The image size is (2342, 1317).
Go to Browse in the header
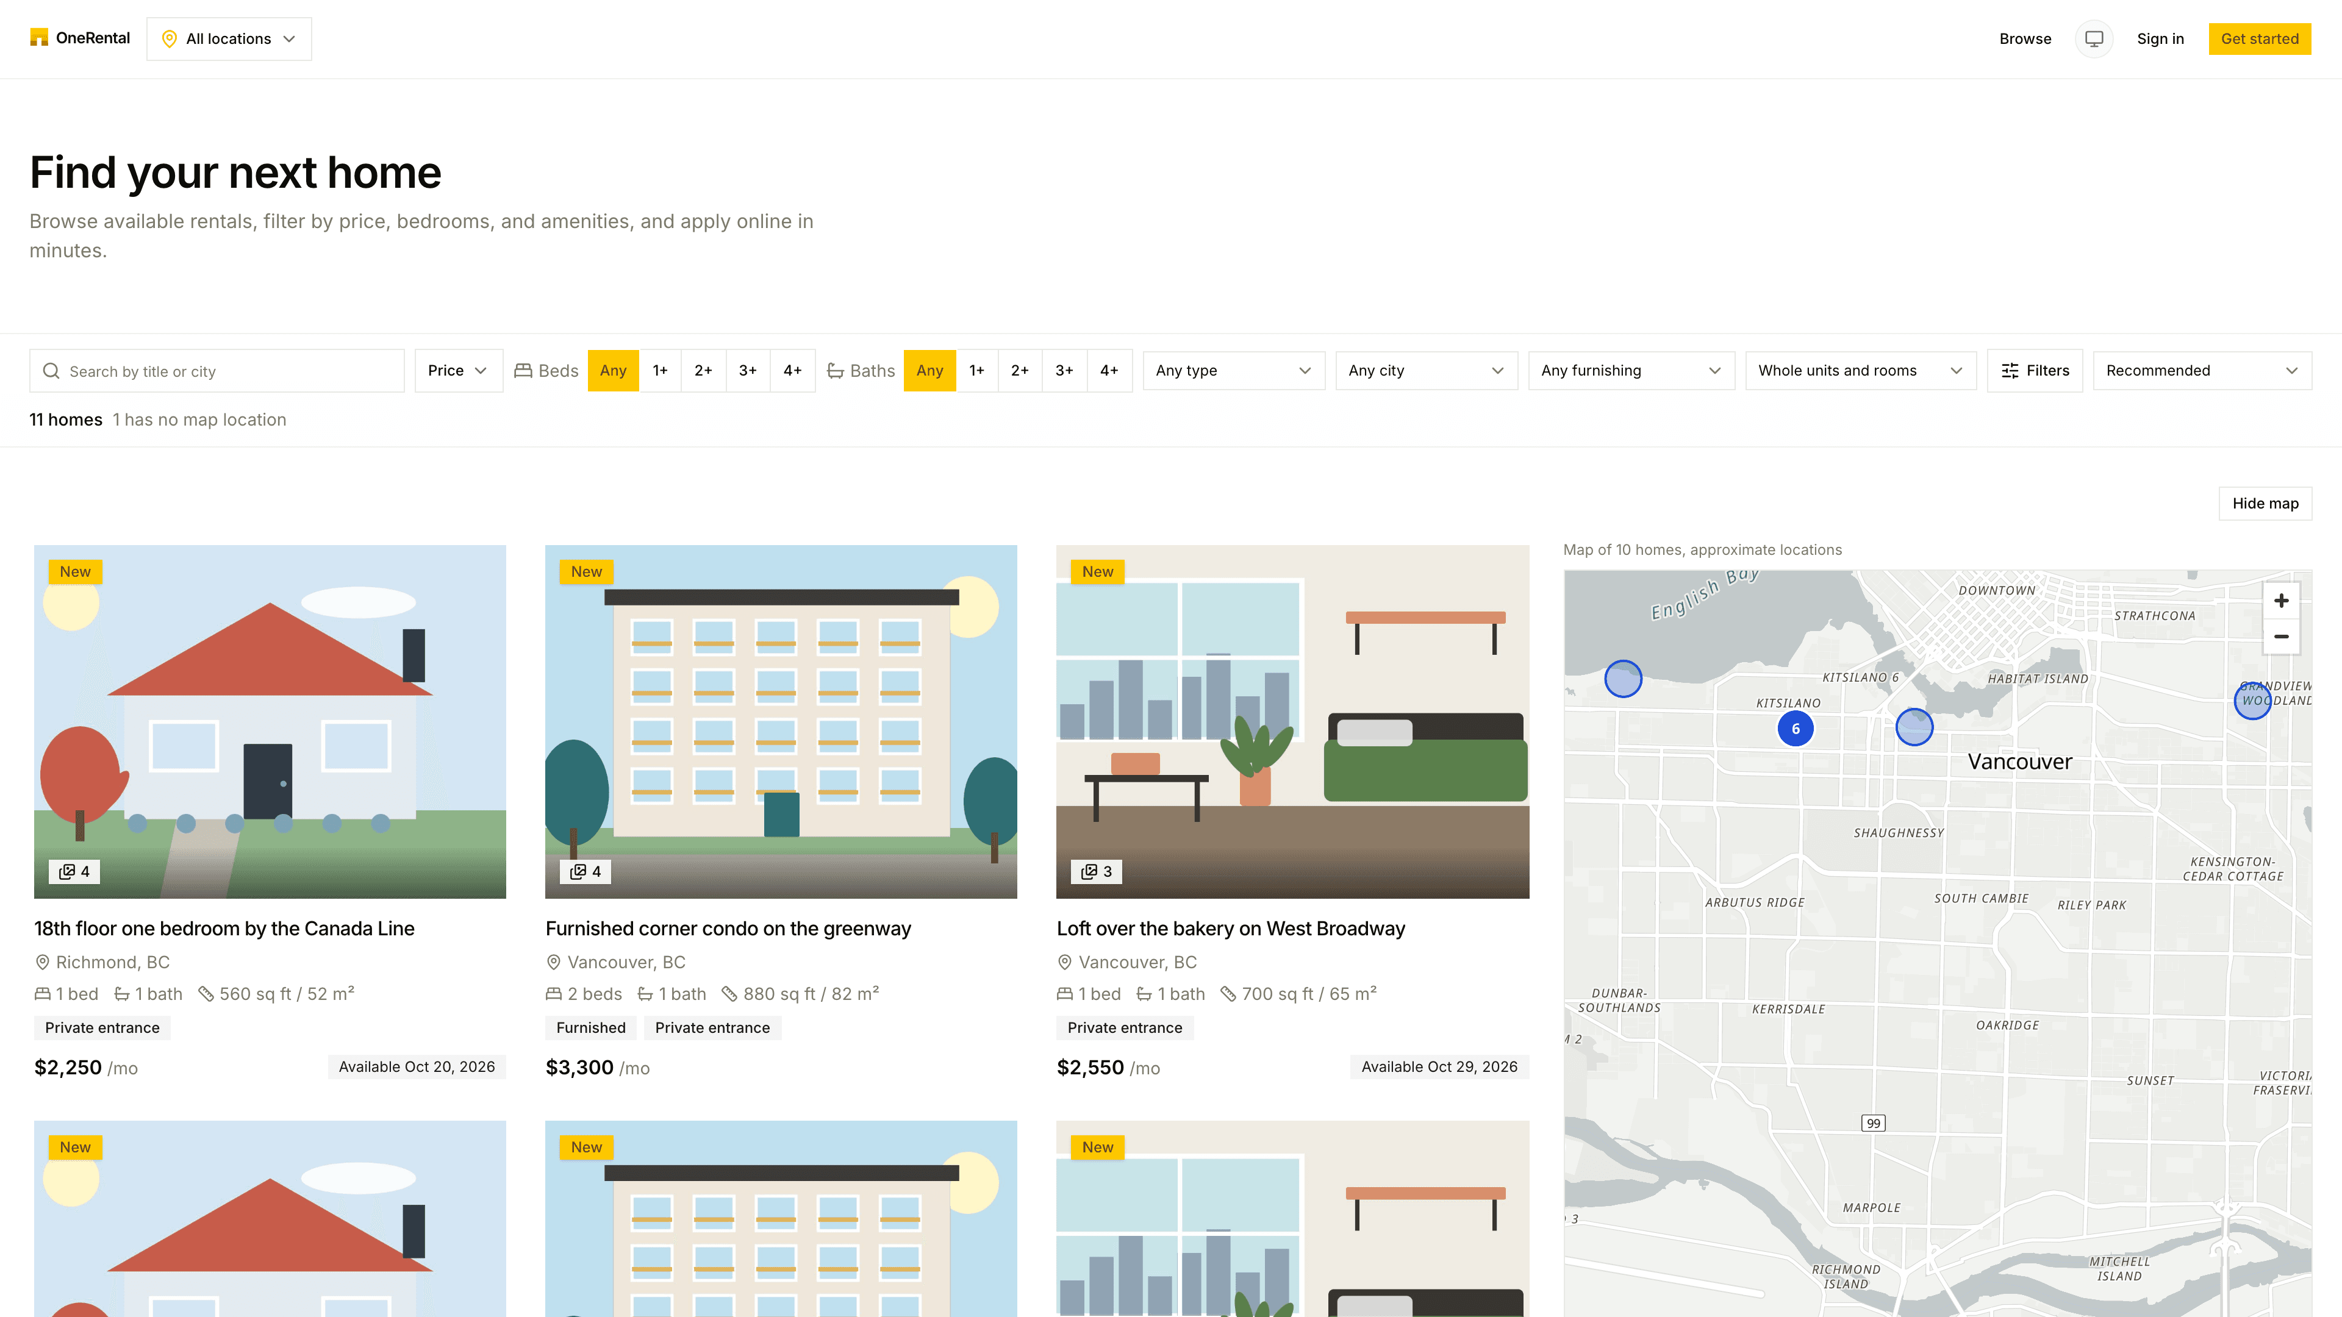2025,39
